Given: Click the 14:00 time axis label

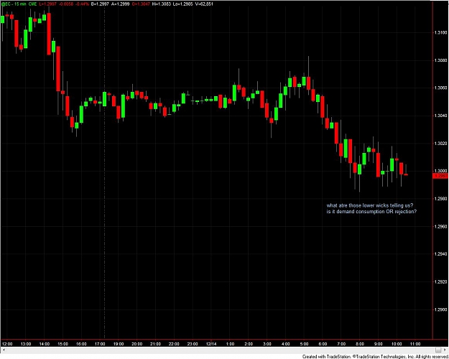Looking at the screenshot, I should (x=44, y=344).
